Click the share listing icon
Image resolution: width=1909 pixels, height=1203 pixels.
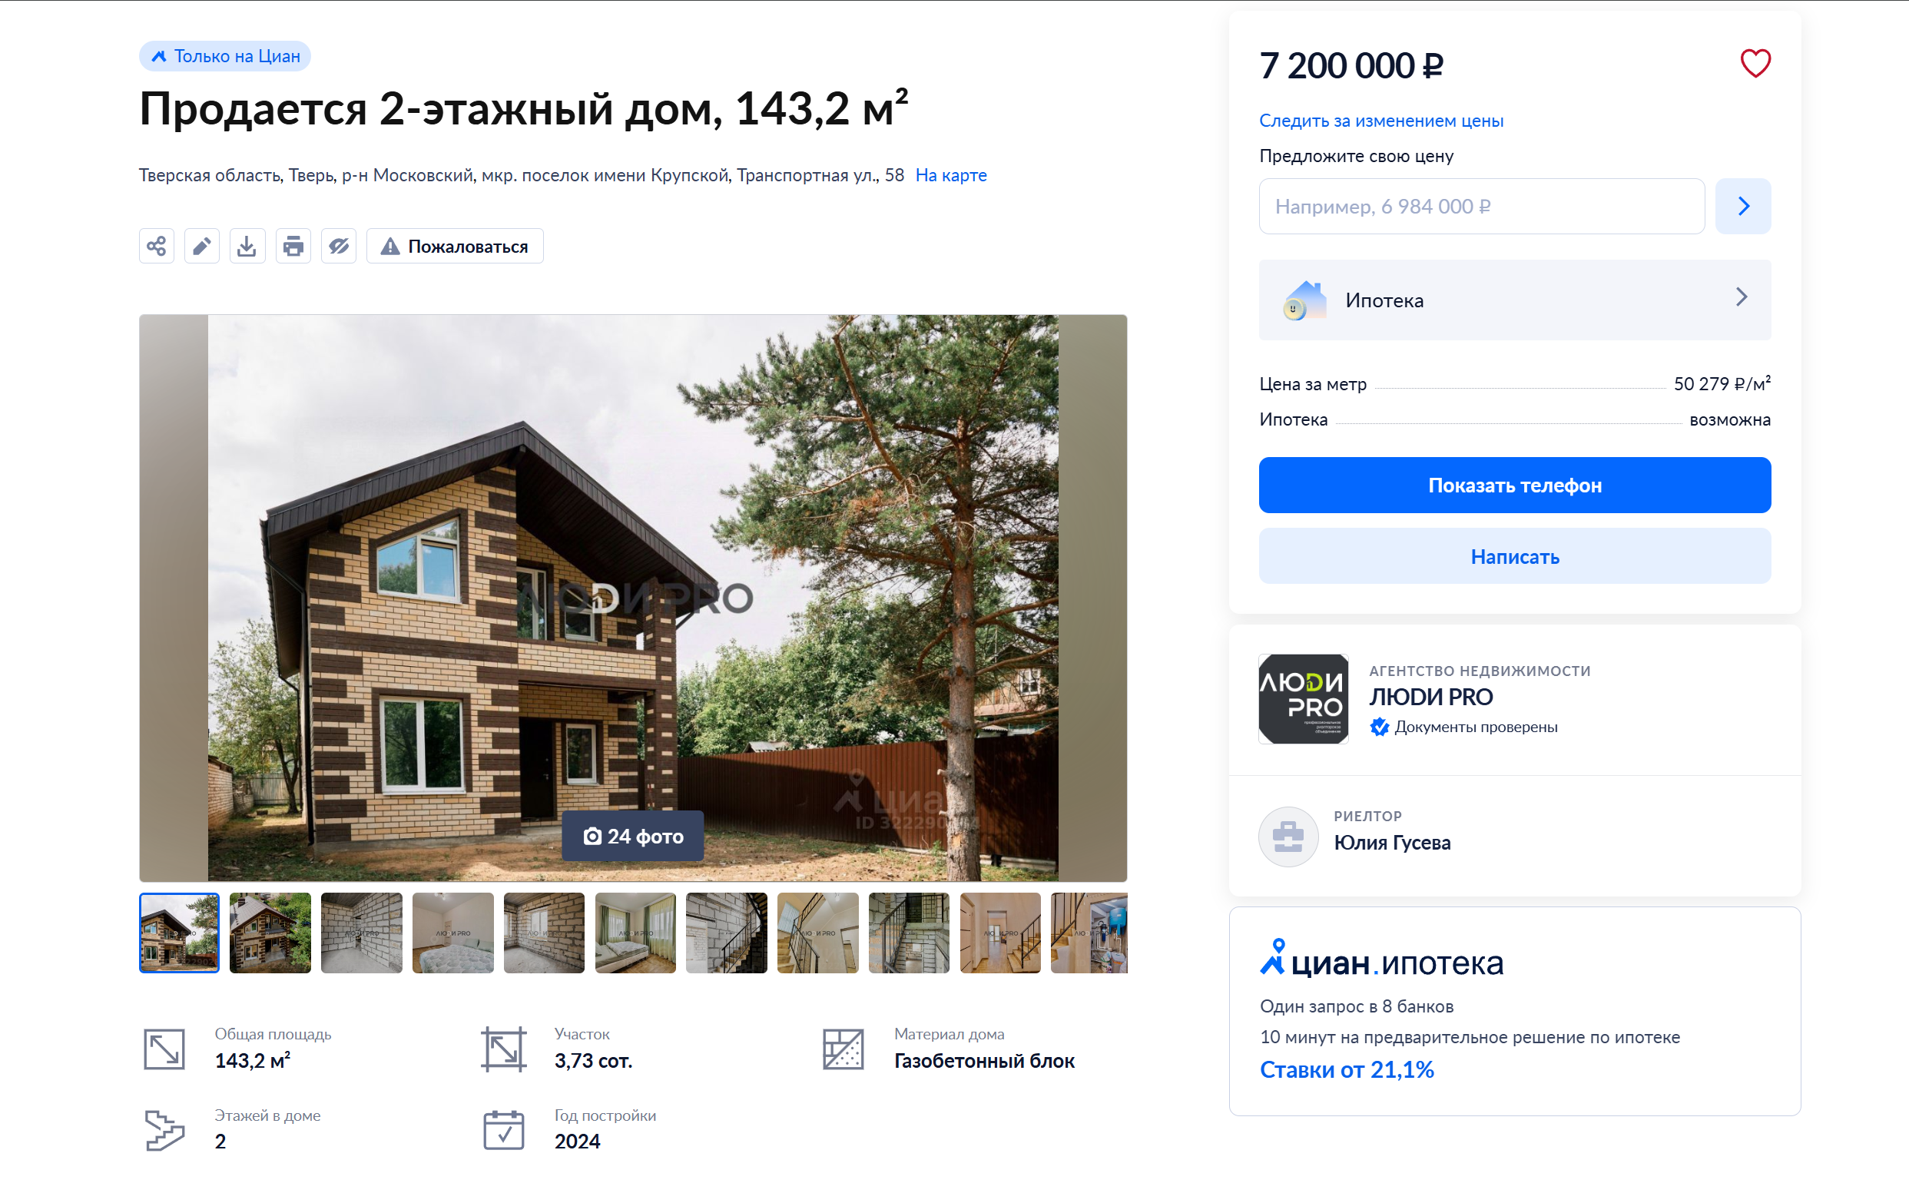pyautogui.click(x=156, y=246)
